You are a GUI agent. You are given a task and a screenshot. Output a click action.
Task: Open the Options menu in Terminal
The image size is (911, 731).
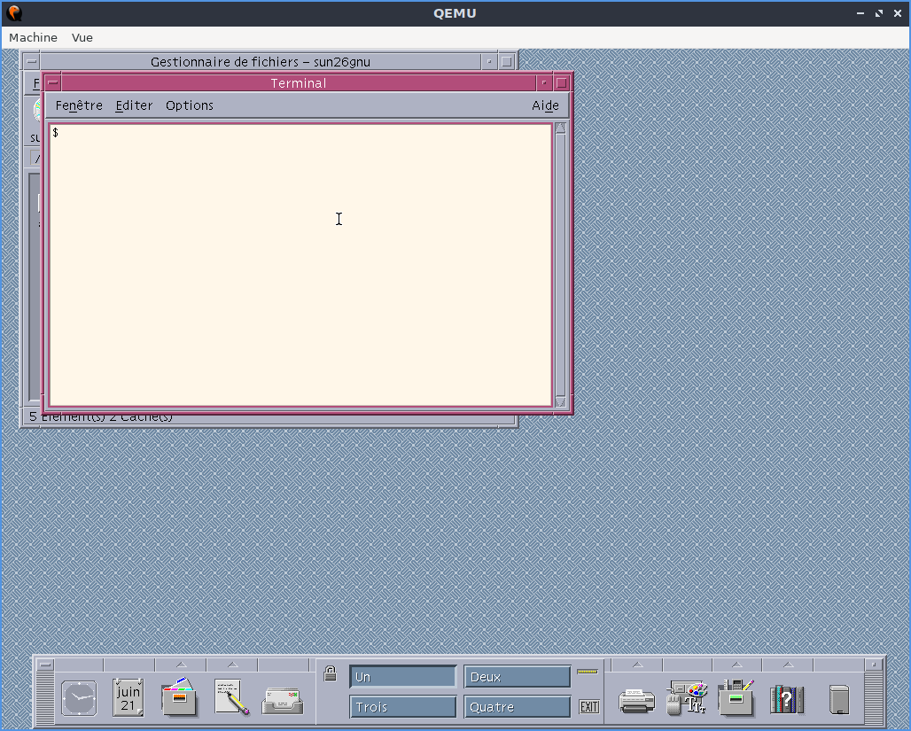pos(190,105)
